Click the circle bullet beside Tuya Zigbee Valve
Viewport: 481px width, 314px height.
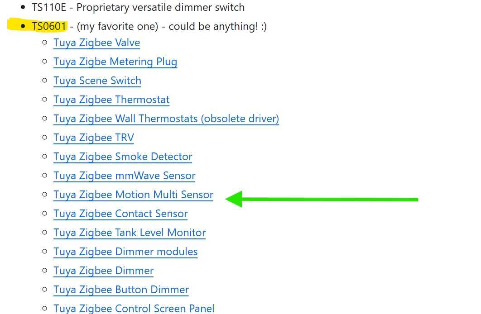click(x=45, y=42)
